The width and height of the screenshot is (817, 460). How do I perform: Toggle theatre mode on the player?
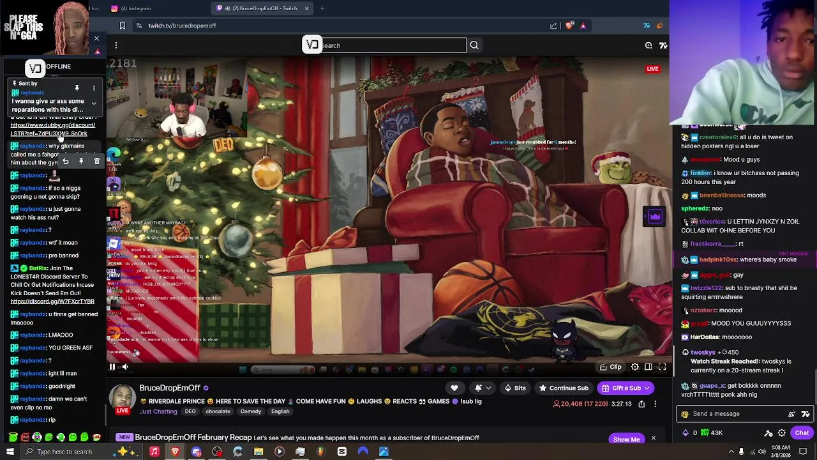pyautogui.click(x=648, y=367)
